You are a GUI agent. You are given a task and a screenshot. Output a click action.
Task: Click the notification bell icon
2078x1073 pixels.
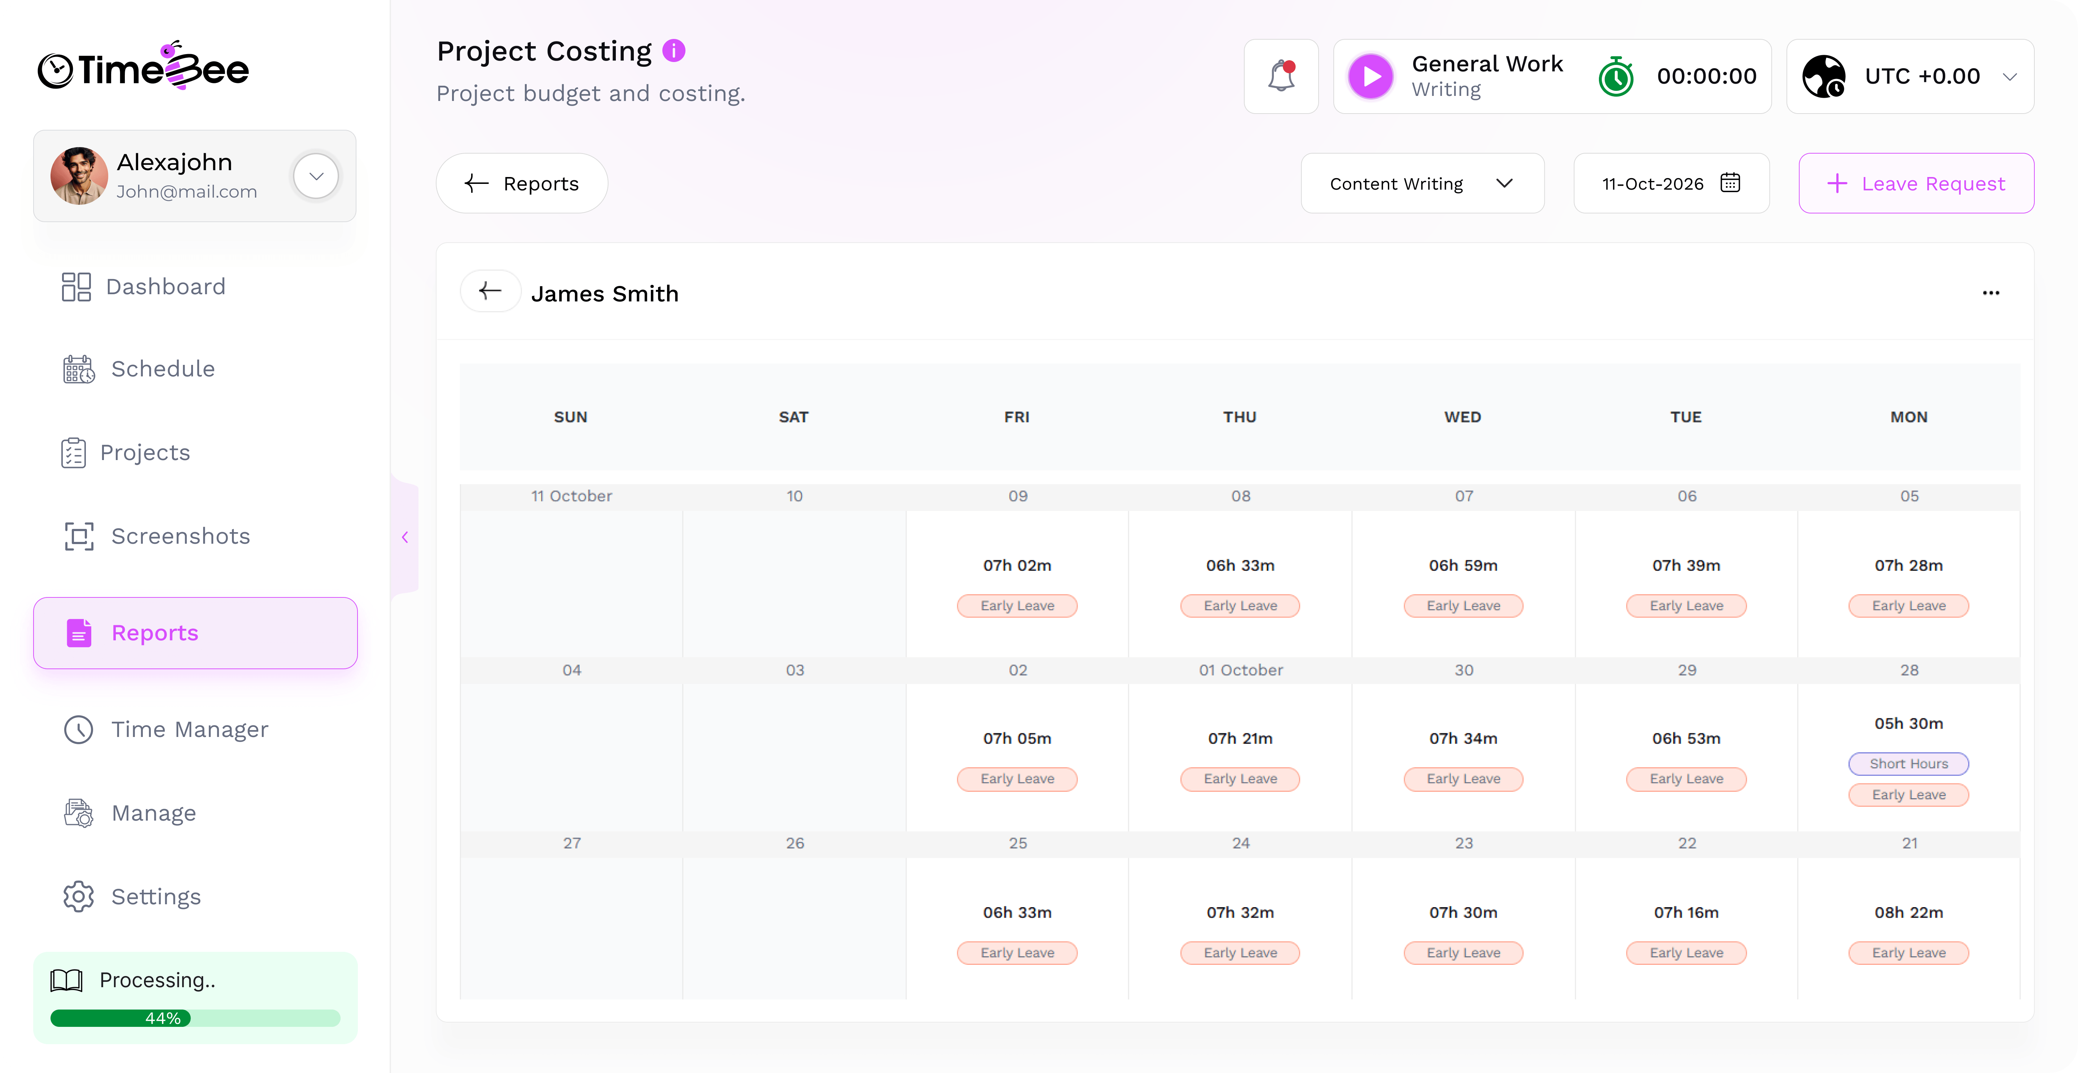point(1281,76)
